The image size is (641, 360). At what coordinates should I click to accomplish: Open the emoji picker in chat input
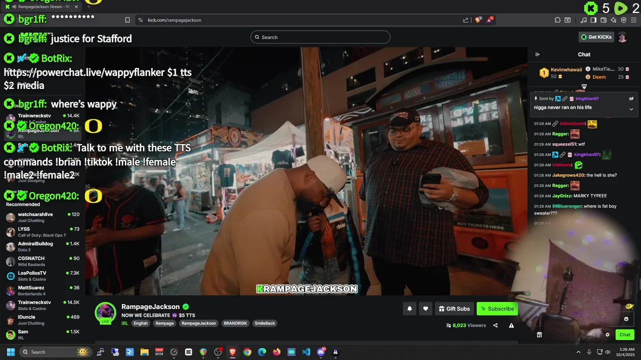tap(626, 319)
